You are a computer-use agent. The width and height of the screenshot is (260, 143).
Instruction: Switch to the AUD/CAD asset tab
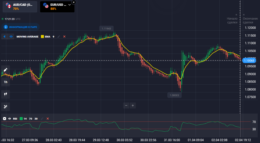coord(20,7)
